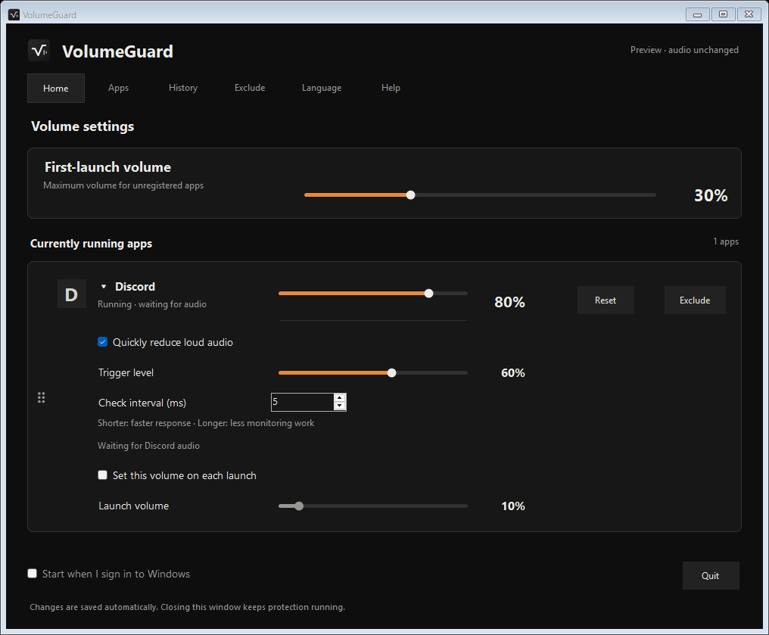The width and height of the screenshot is (769, 635).
Task: Click the First-launch volume slider handle
Action: [411, 195]
